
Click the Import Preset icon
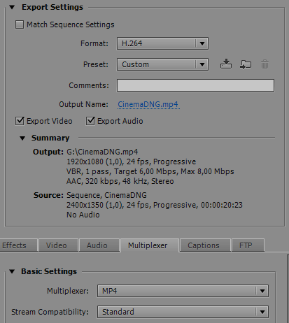tap(246, 64)
